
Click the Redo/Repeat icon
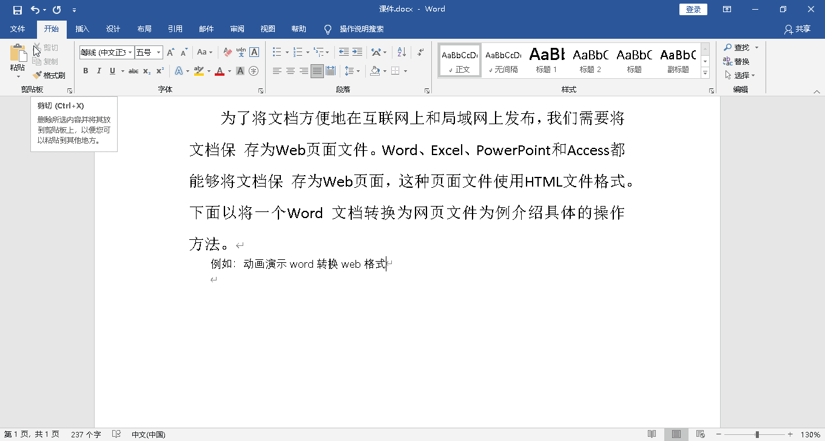pyautogui.click(x=57, y=10)
